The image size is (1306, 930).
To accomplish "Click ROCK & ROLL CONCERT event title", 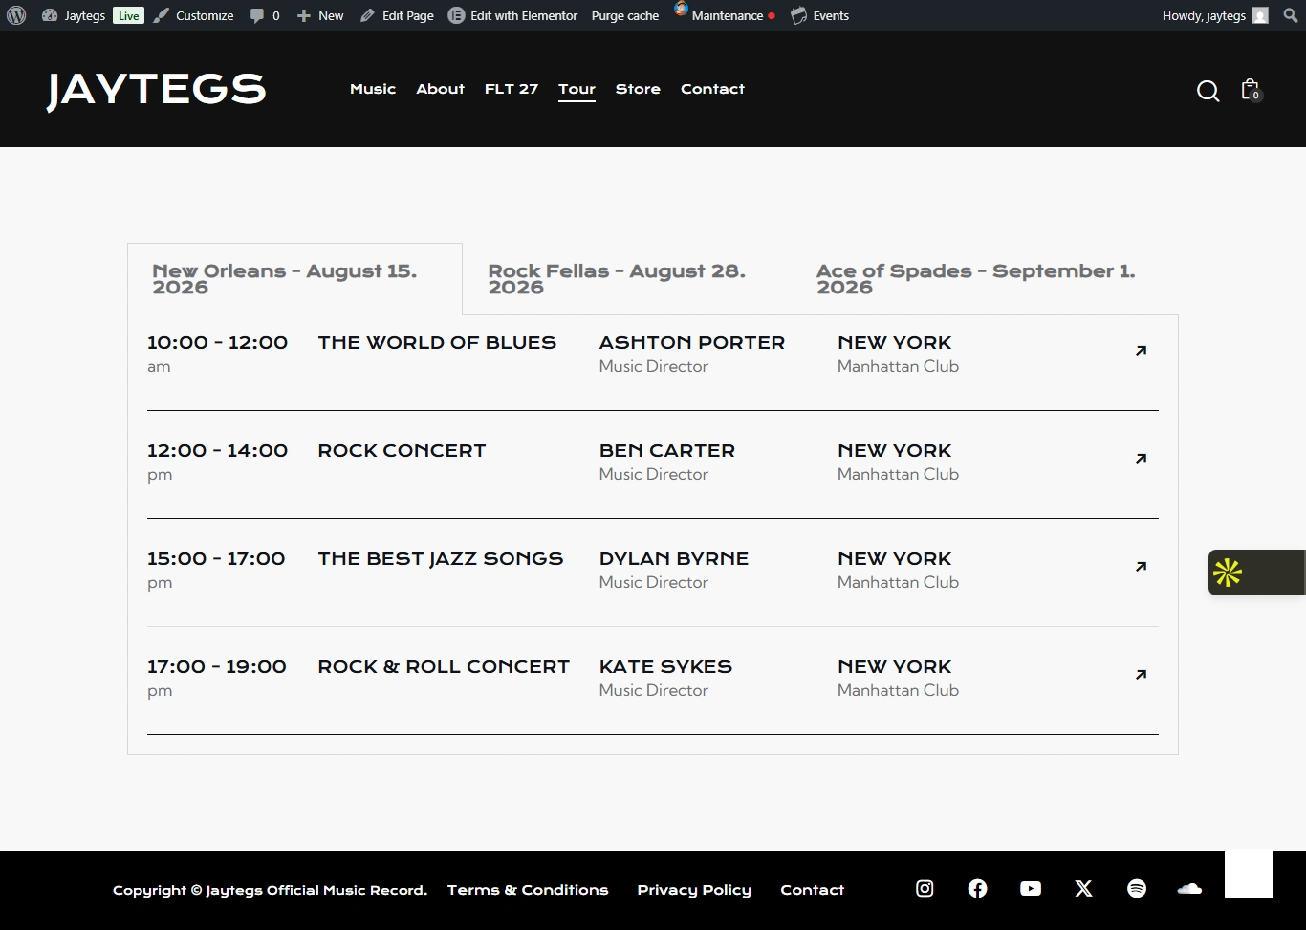I will click(444, 666).
